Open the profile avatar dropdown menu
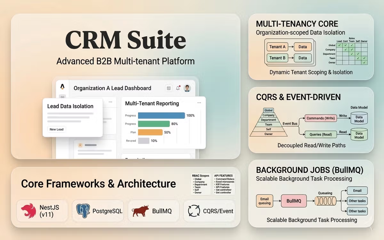This screenshot has height=240, width=384. pos(187,88)
